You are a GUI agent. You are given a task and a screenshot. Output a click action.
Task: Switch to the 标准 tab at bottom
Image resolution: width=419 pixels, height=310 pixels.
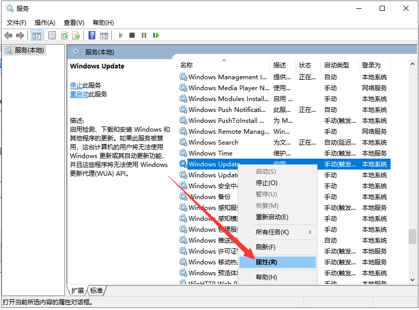96,290
